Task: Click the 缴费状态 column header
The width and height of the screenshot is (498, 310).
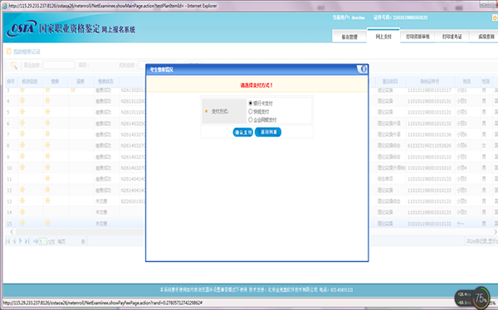Action: click(x=105, y=81)
